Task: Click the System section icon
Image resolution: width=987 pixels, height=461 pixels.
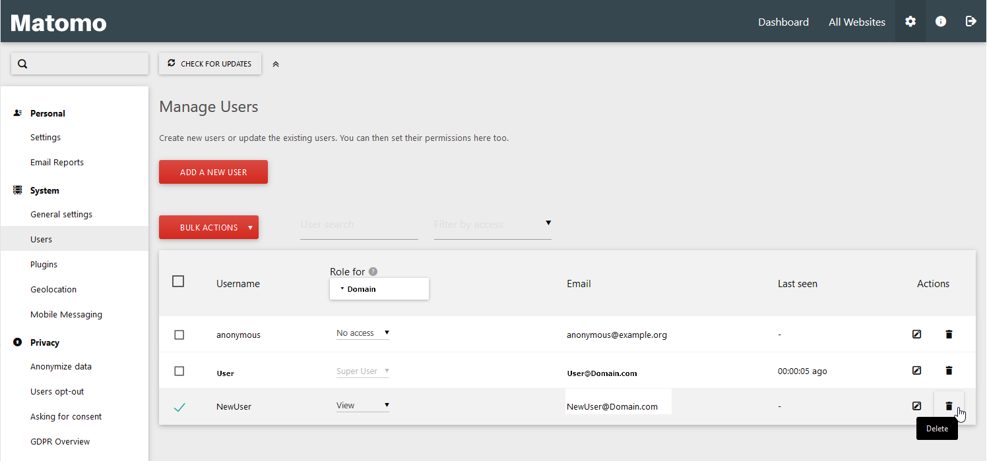Action: pos(18,190)
